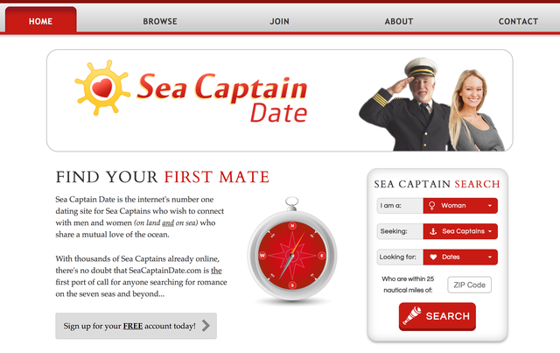Click the ZIP Code input field
The image size is (560, 353).
[469, 285]
